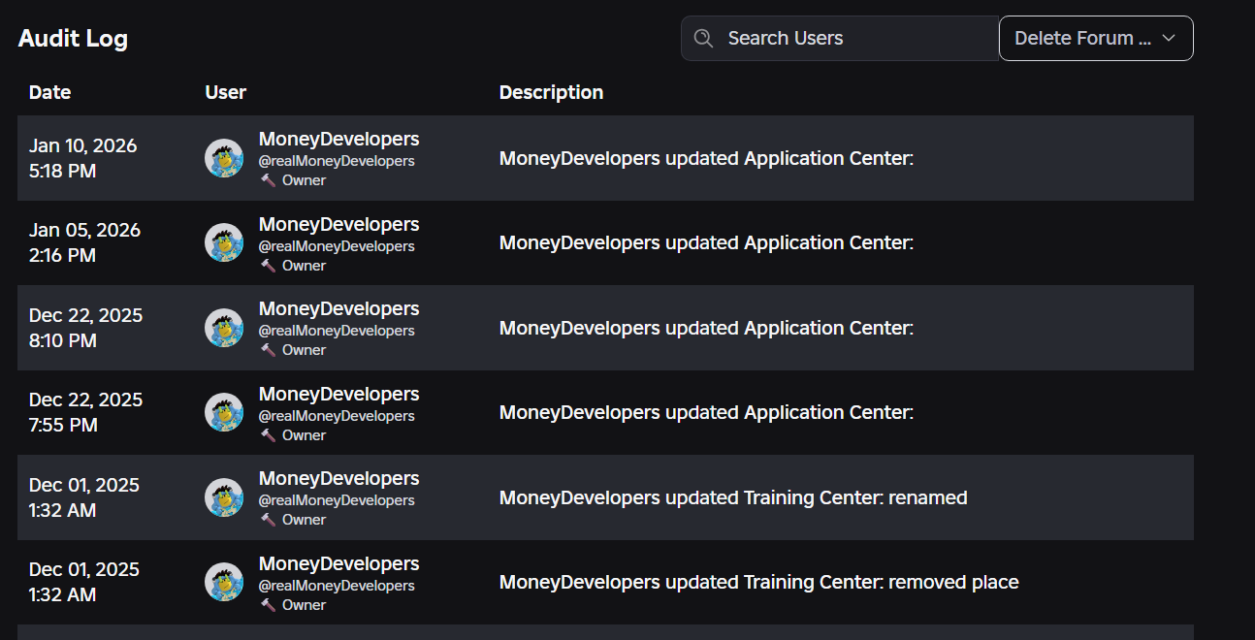Click the User column header

pyautogui.click(x=226, y=92)
